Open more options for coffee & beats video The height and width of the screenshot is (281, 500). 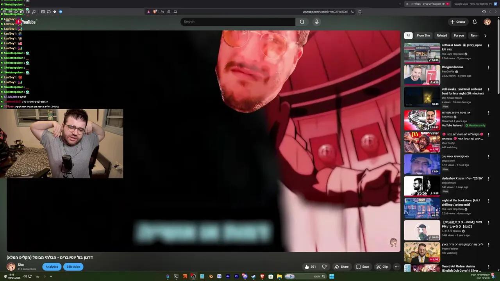pyautogui.click(x=488, y=46)
